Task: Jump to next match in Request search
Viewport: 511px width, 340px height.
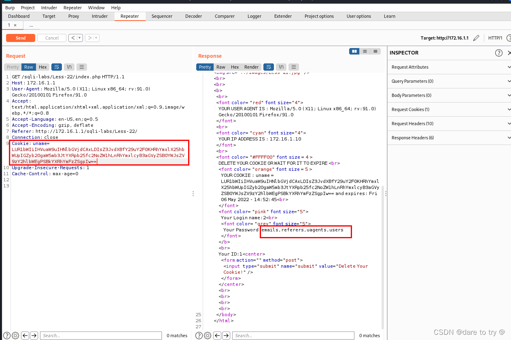Action: click(34, 335)
